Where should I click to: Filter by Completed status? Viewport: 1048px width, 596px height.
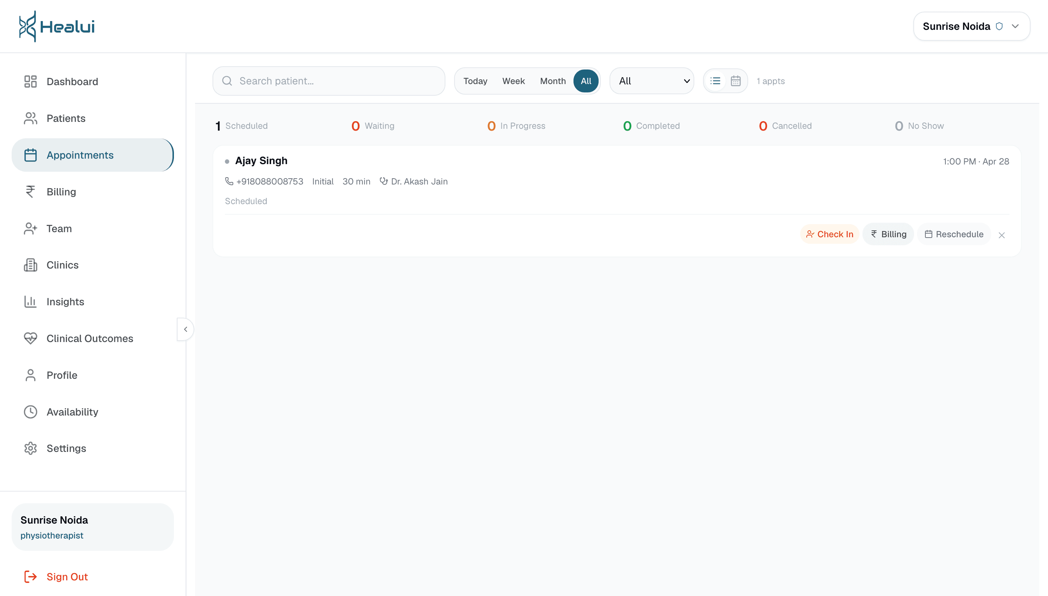651,126
